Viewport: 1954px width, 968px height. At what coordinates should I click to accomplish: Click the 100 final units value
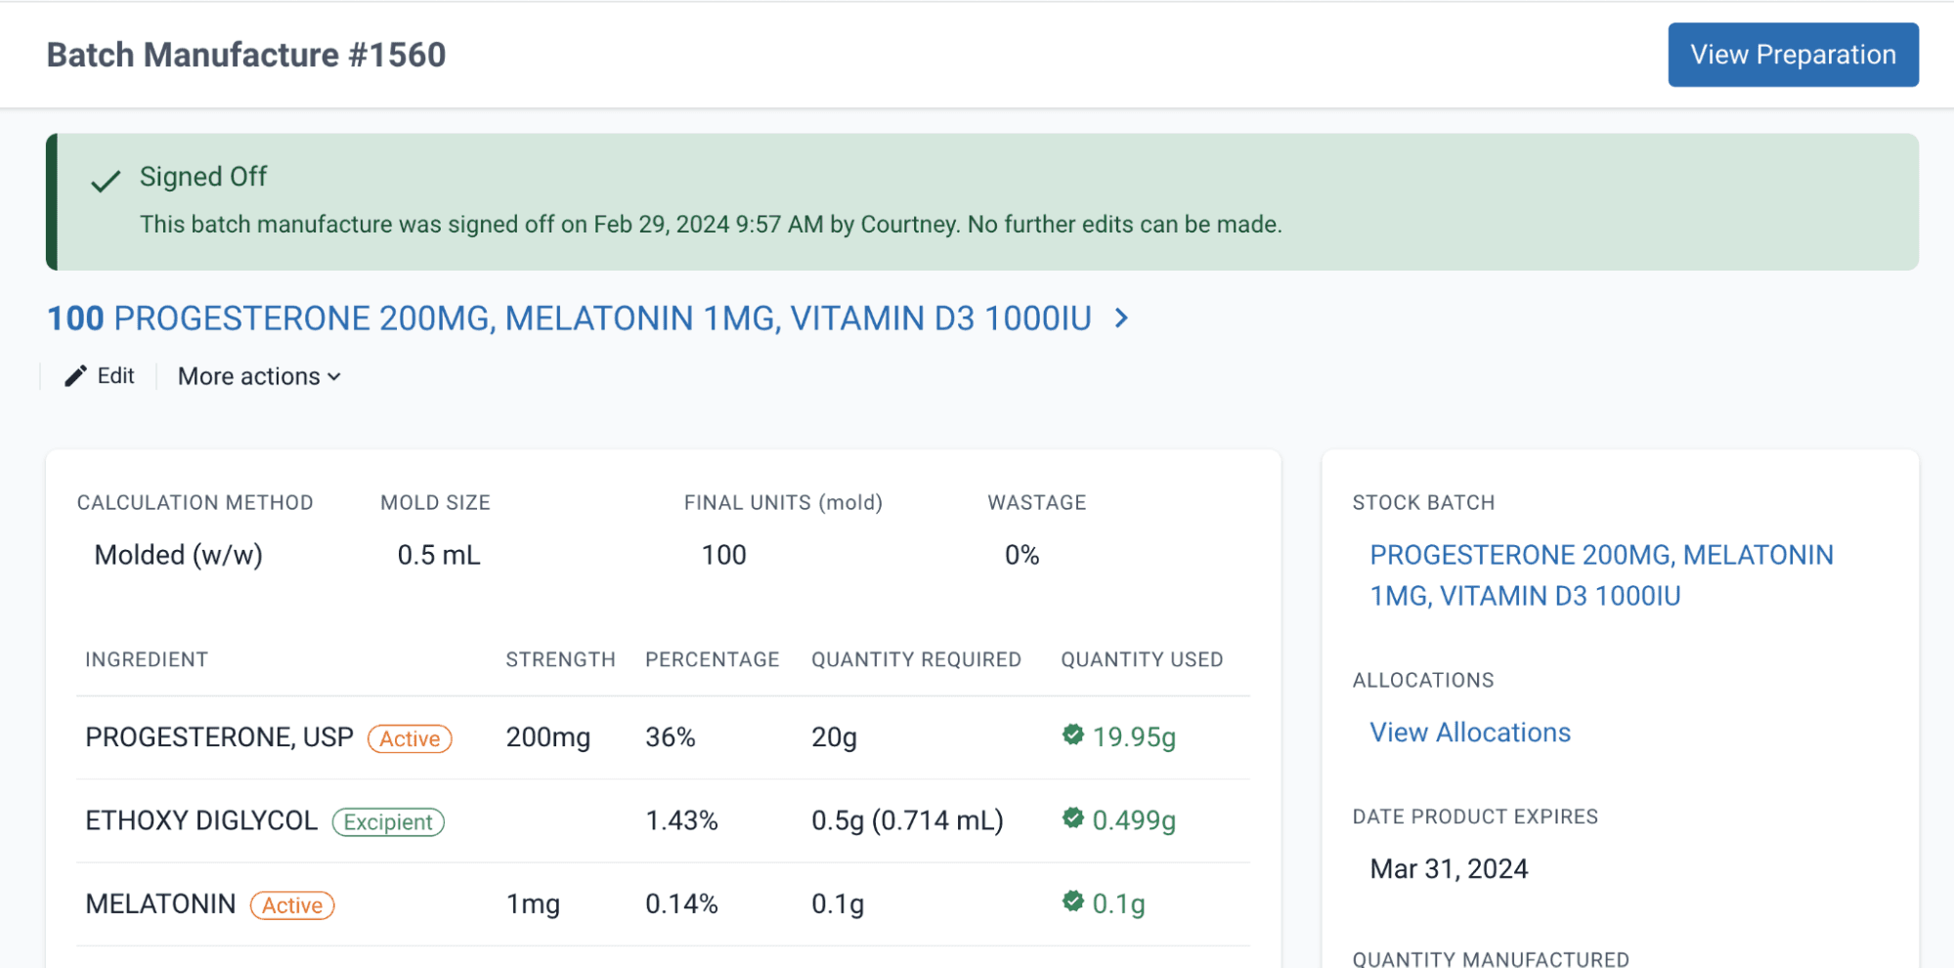[723, 555]
